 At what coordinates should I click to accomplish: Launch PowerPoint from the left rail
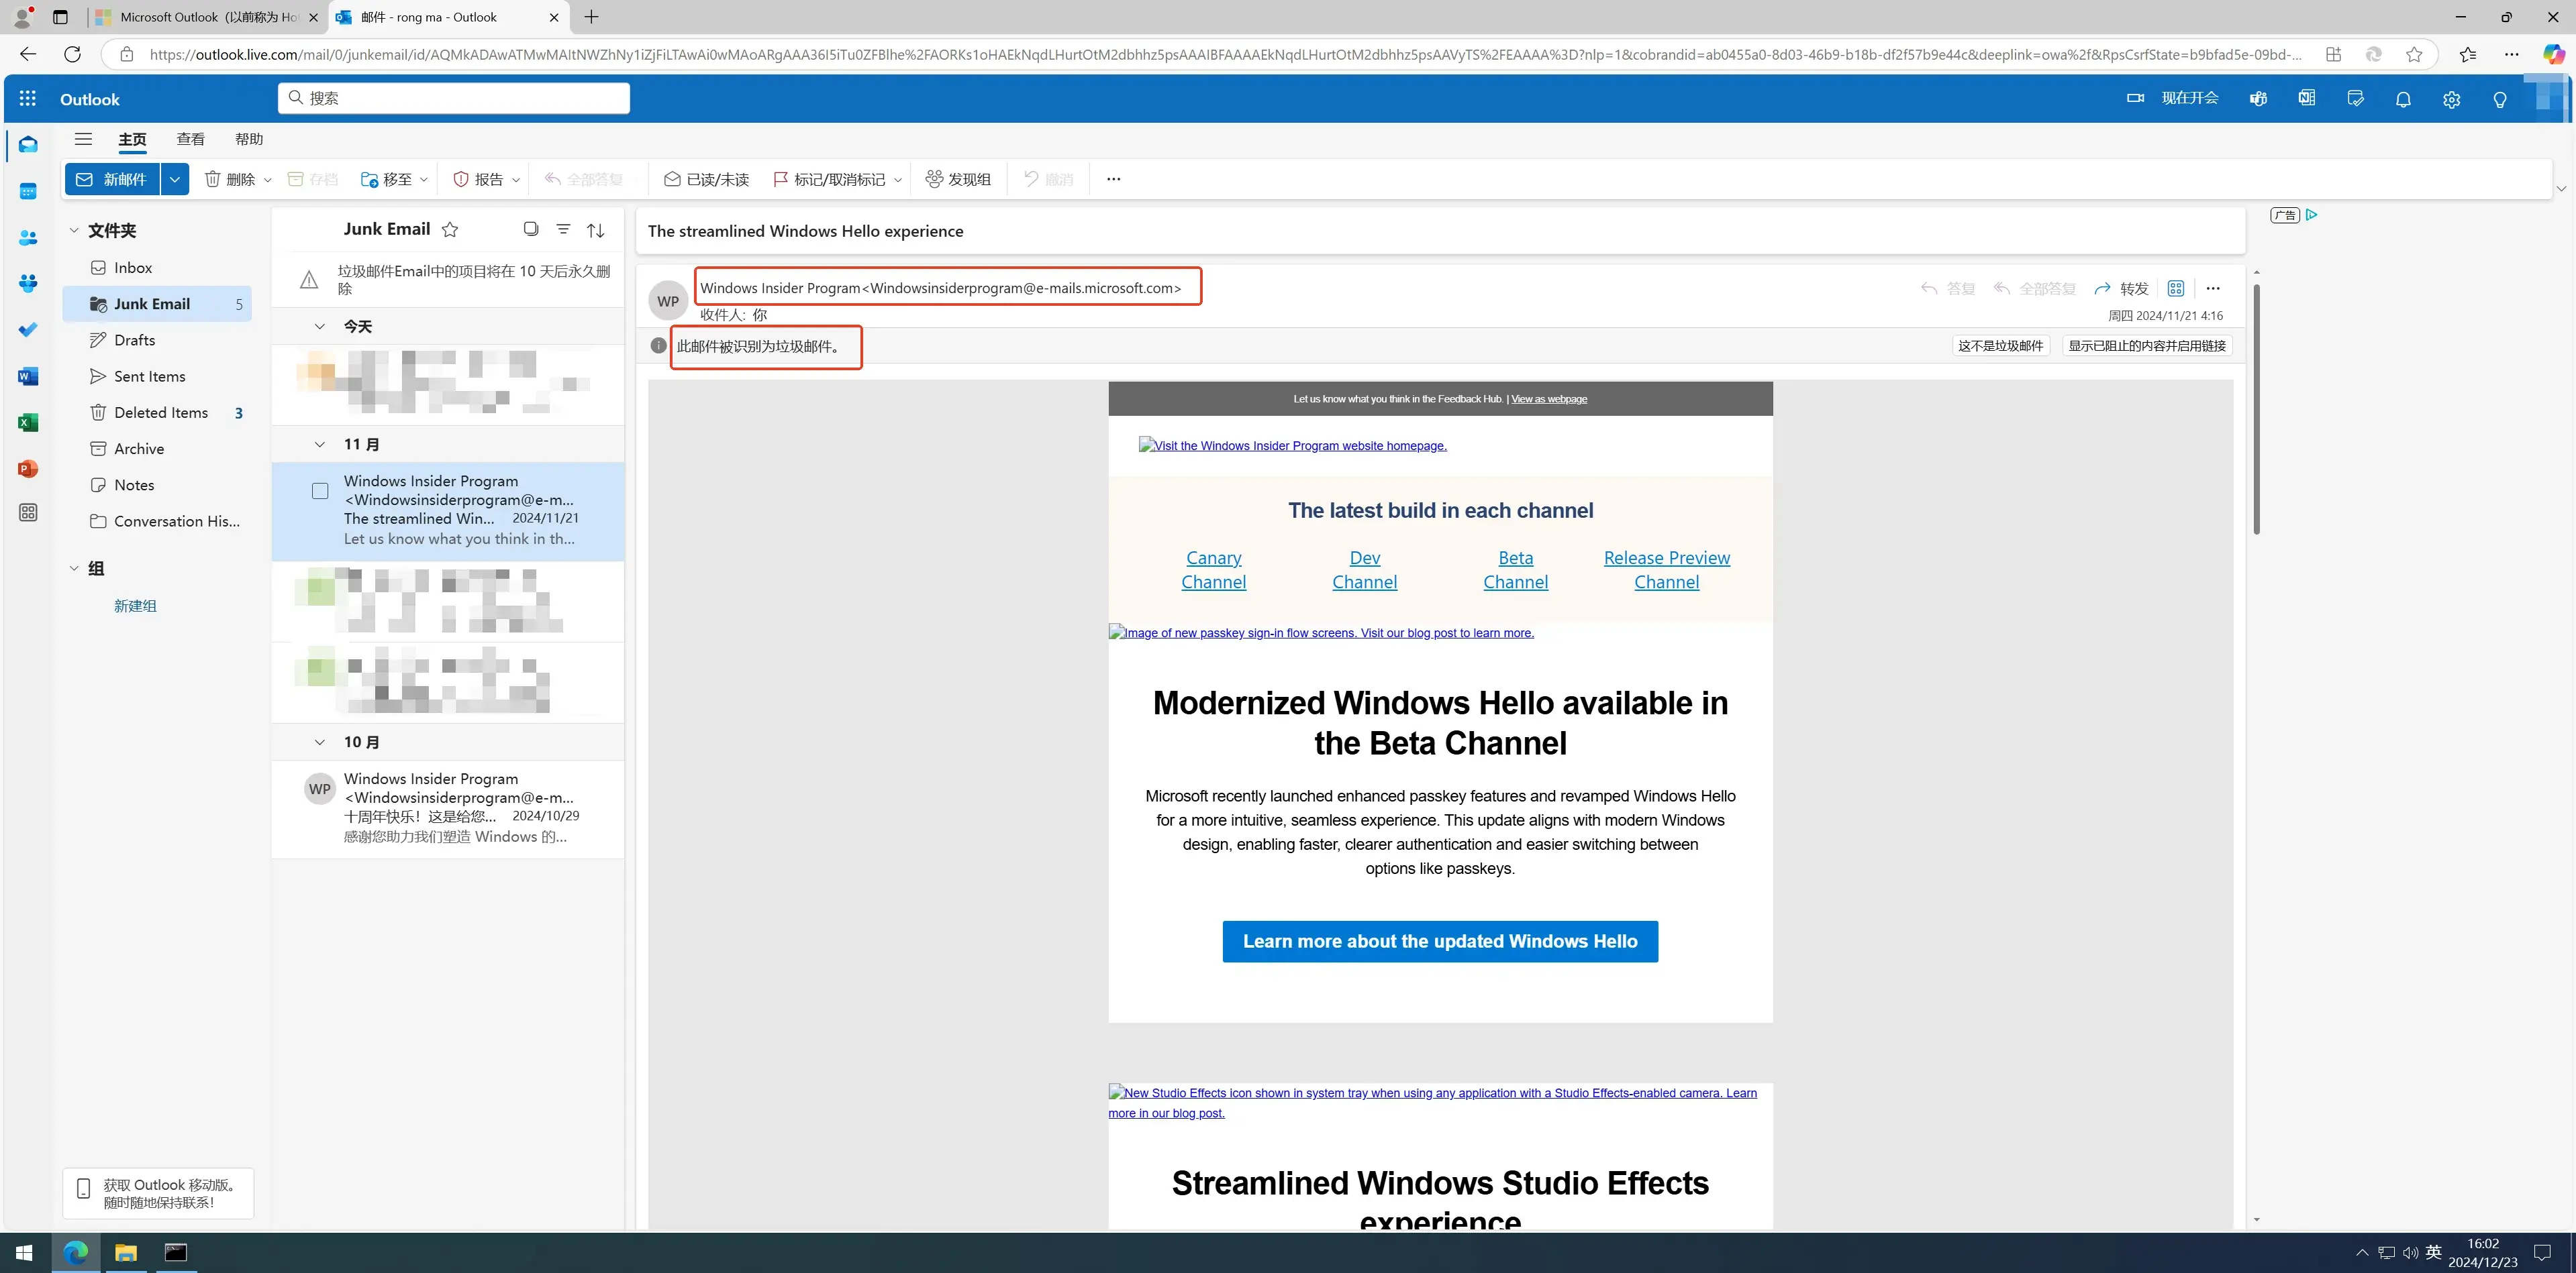pos(28,469)
